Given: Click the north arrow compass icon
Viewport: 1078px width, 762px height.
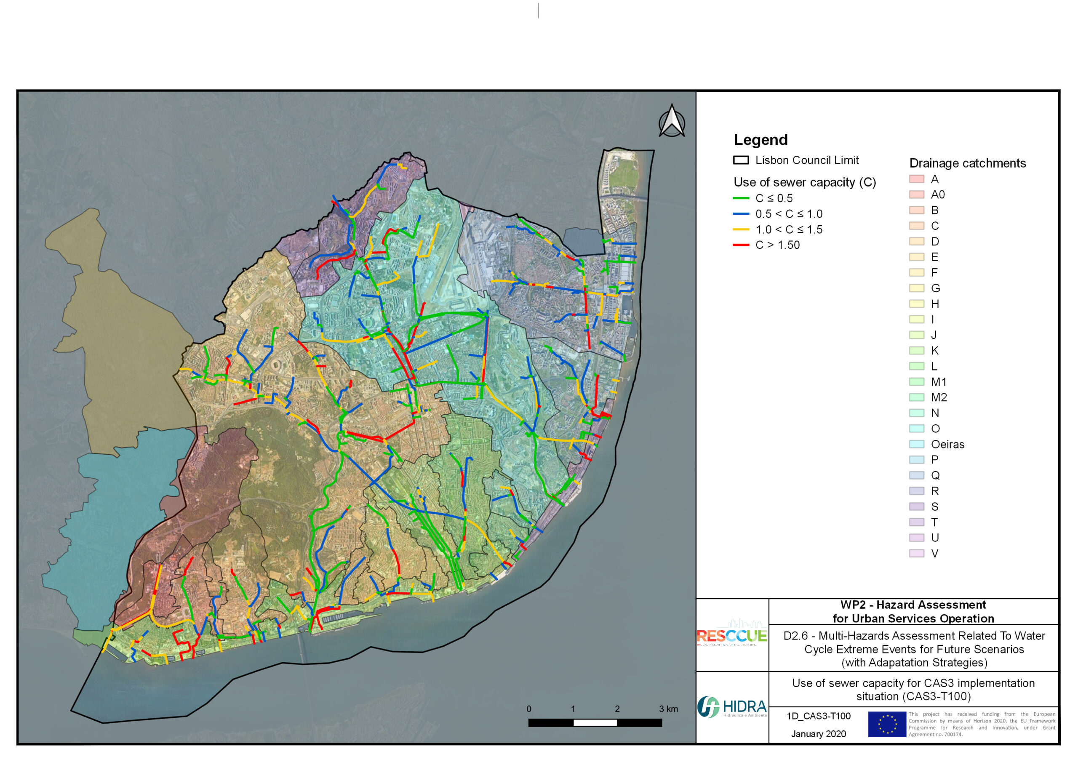Looking at the screenshot, I should pyautogui.click(x=671, y=122).
